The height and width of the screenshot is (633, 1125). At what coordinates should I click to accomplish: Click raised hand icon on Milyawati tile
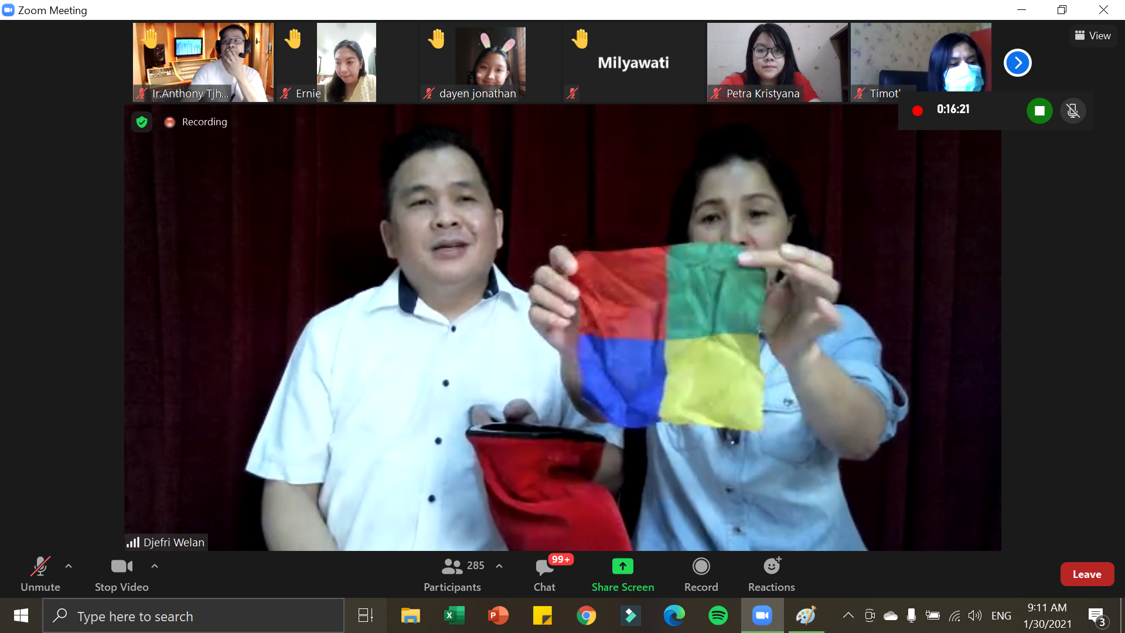(x=580, y=39)
